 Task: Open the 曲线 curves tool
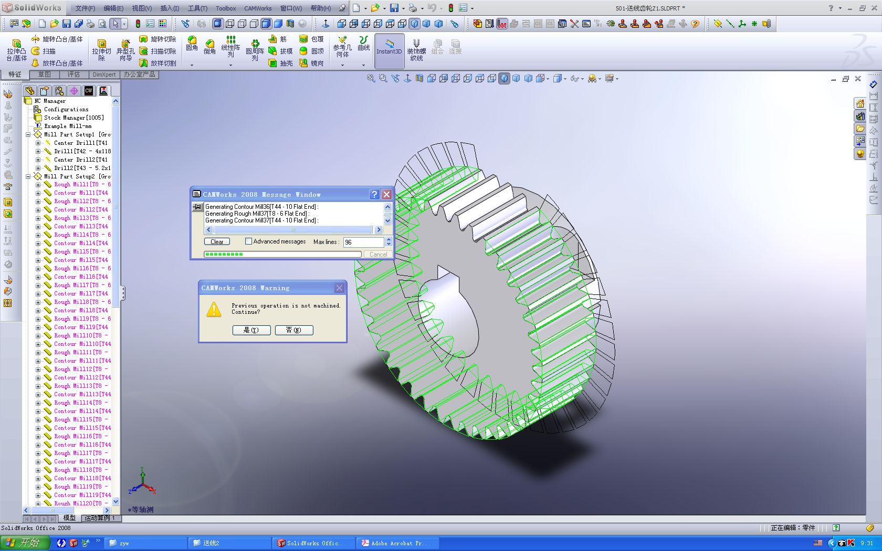363,43
